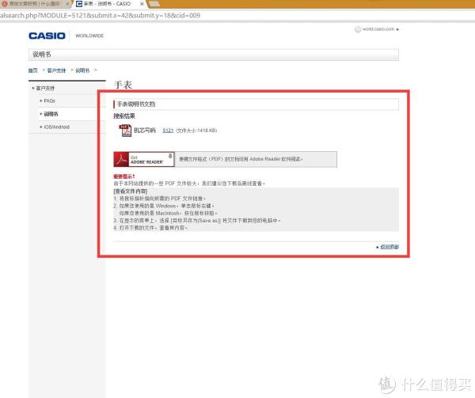Select 说明书 in the sidebar
Image resolution: width=475 pixels, height=398 pixels.
pos(51,114)
